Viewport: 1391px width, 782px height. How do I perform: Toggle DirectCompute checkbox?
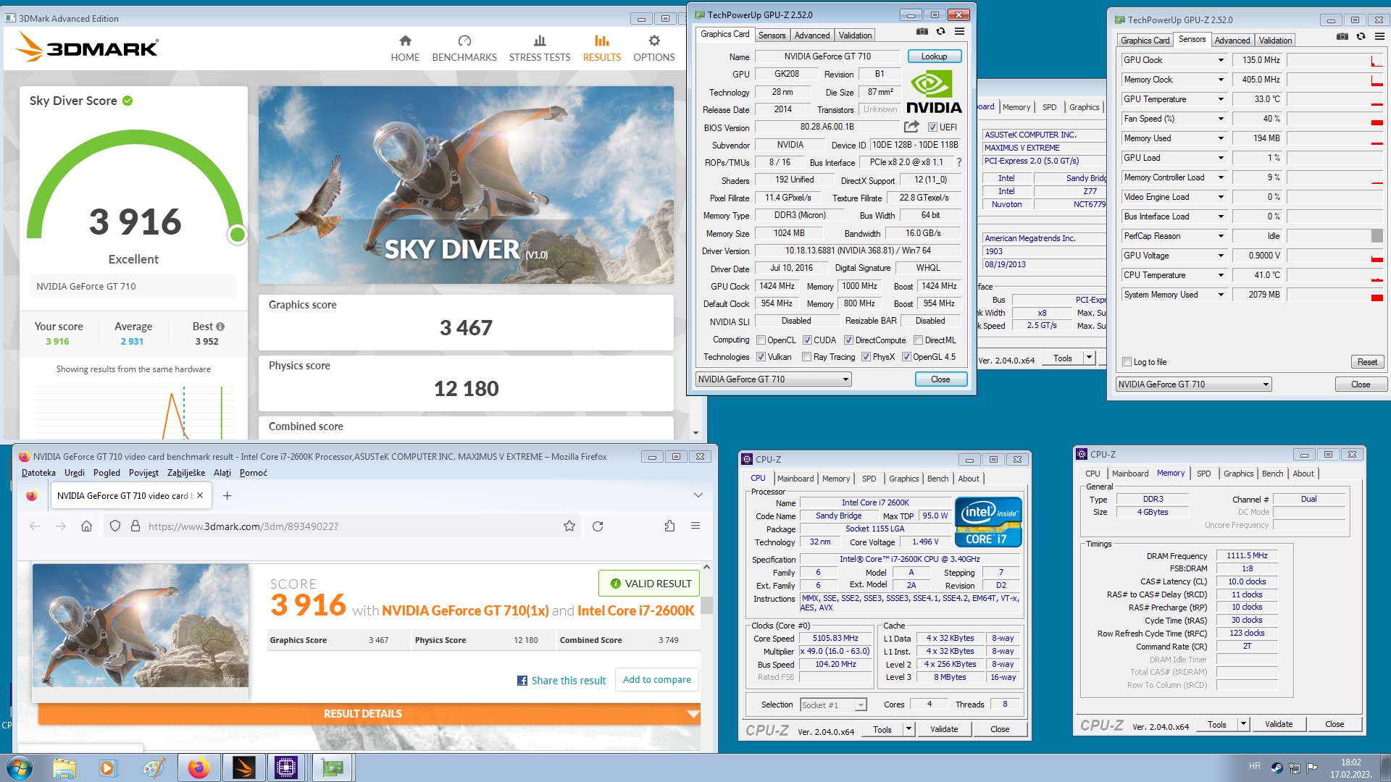(849, 340)
